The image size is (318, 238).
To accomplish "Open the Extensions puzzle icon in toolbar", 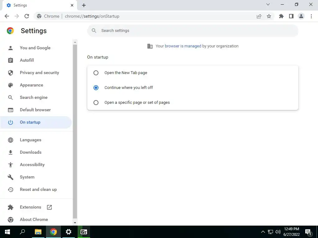I will [281, 16].
